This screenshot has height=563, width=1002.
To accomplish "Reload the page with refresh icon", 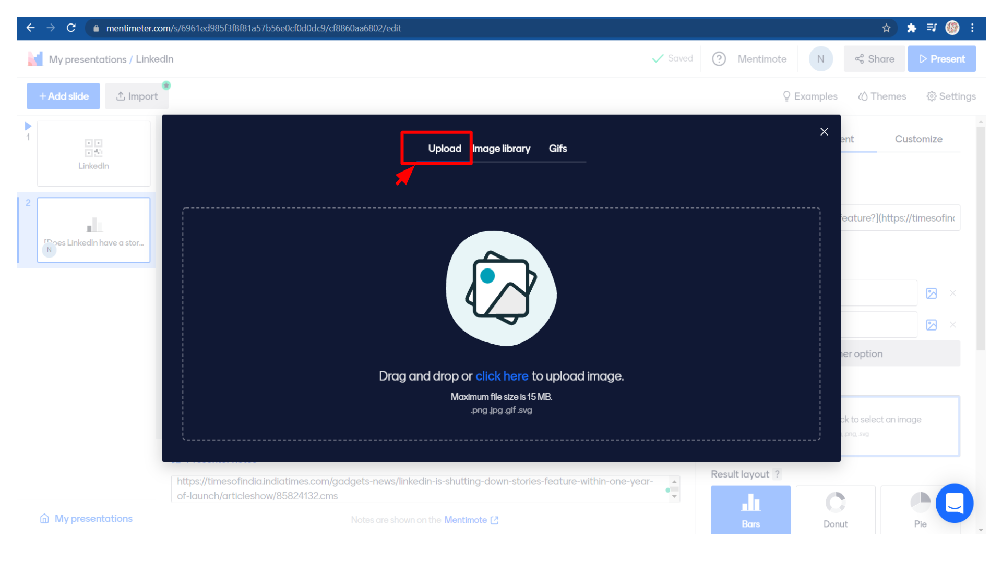I will click(71, 28).
